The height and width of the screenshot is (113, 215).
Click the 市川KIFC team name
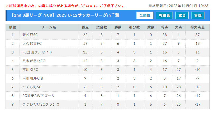coord(30,70)
